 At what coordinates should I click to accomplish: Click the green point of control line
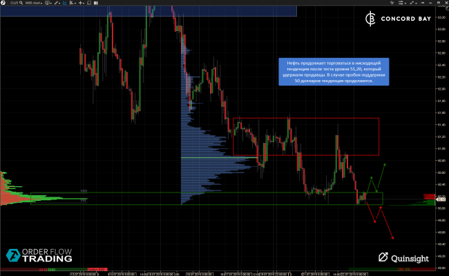[219, 157]
